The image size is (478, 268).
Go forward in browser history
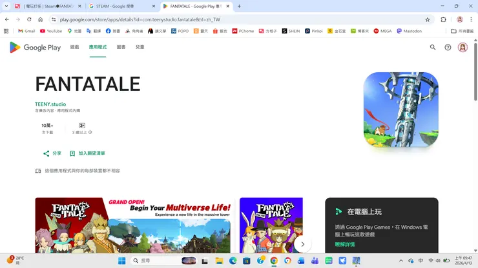click(x=18, y=19)
